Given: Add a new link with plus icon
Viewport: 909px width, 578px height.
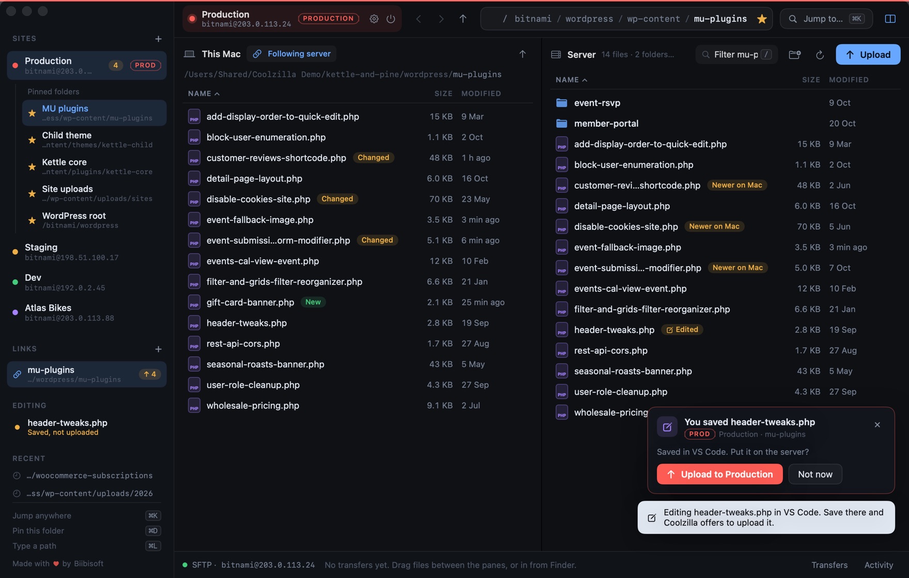Looking at the screenshot, I should tap(159, 349).
